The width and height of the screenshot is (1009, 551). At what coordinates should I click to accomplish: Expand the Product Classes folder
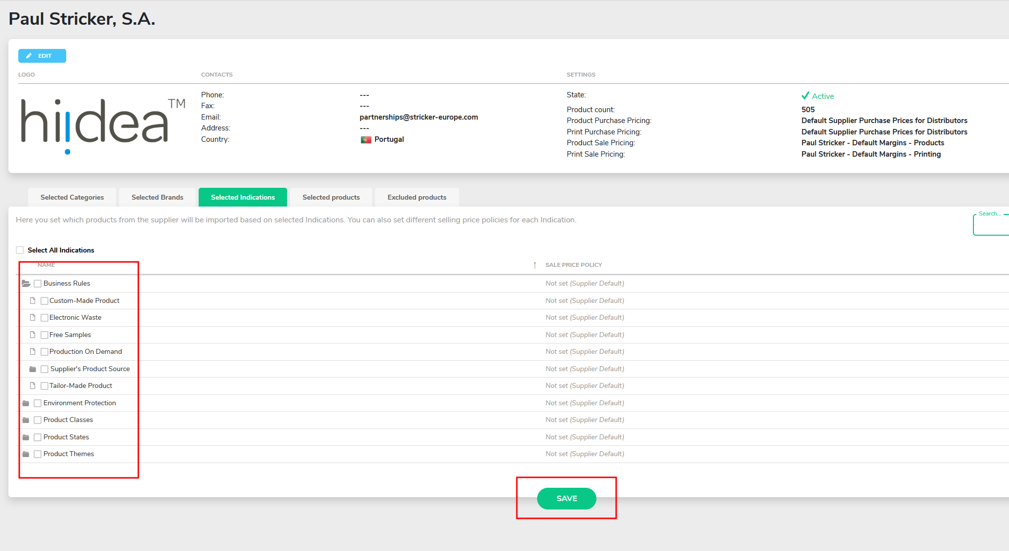pos(26,420)
